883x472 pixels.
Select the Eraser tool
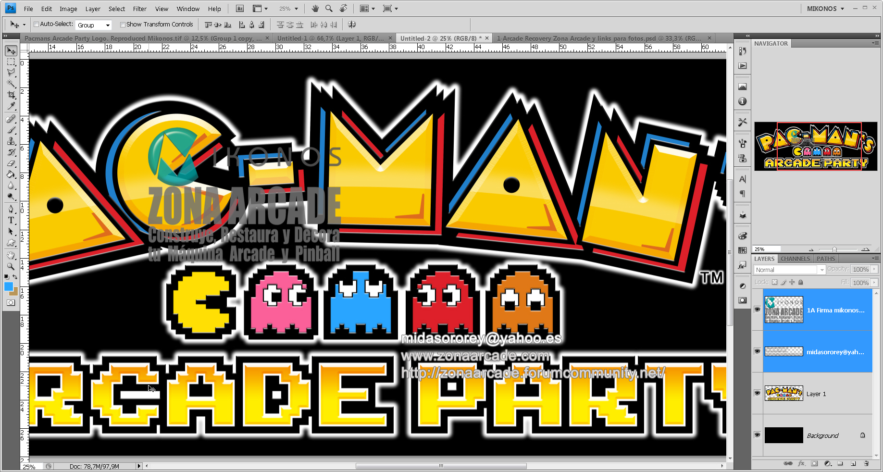[11, 163]
